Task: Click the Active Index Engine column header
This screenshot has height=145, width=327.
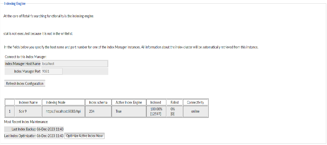Action: click(x=129, y=102)
